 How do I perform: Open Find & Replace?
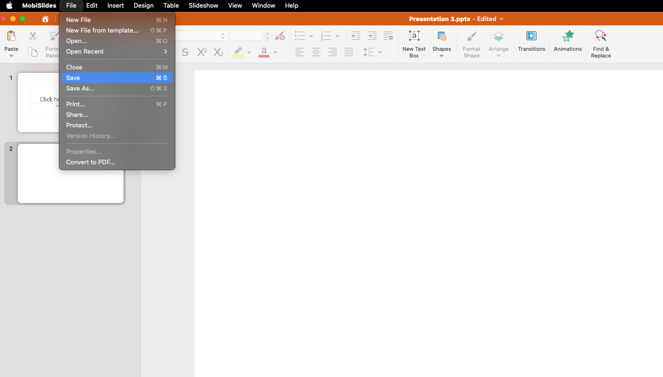point(601,44)
